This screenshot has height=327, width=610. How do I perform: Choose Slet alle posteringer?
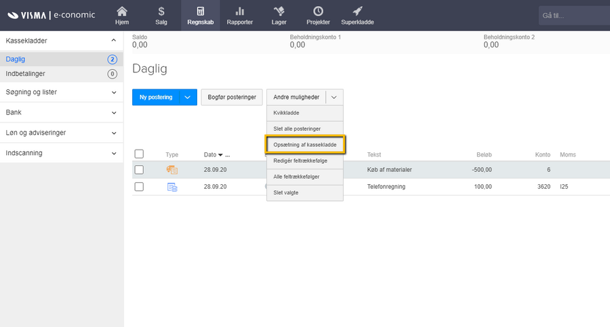point(305,129)
